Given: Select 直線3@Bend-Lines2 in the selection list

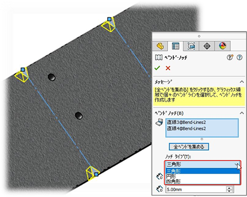Looking at the screenshot, I should (x=186, y=122).
